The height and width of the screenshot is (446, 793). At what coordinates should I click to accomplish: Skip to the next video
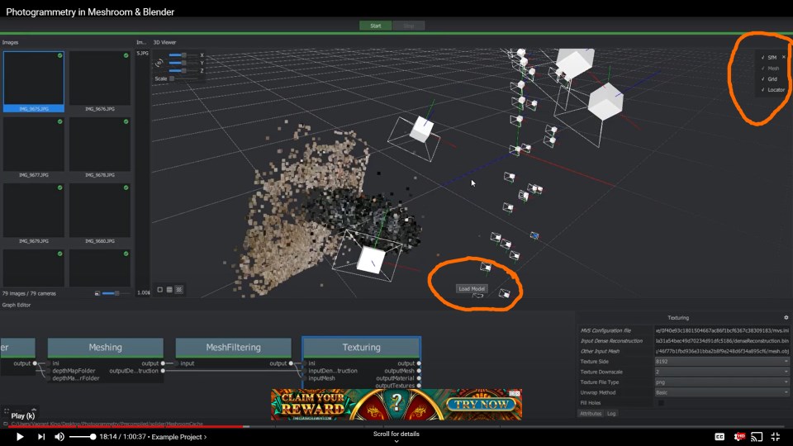click(41, 436)
